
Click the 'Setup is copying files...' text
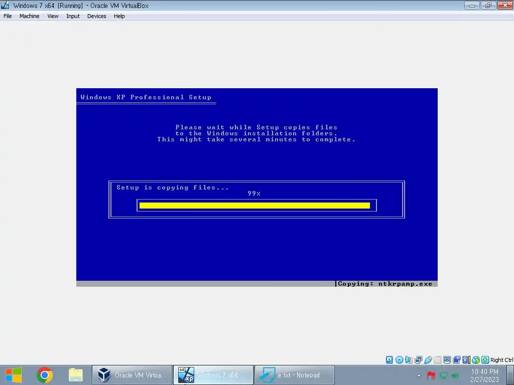(173, 187)
